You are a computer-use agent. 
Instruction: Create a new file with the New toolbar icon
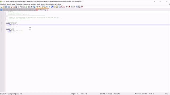(x=1, y=7)
